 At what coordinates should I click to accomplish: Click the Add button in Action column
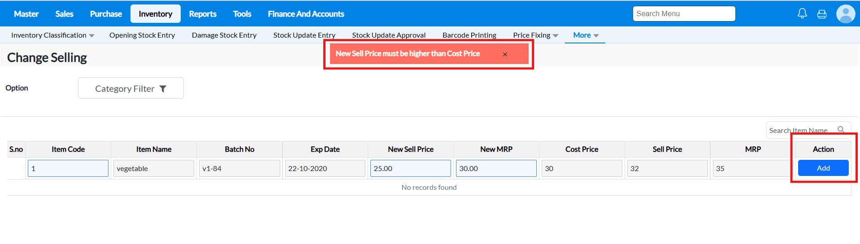coord(823,168)
